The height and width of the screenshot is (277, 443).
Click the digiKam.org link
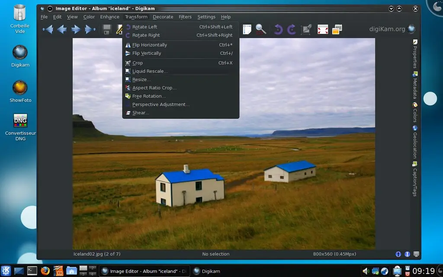coord(387,29)
